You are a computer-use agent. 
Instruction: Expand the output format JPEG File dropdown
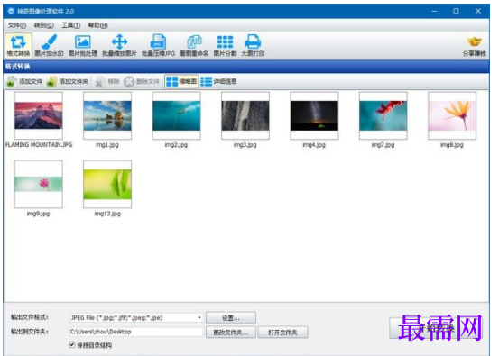point(199,317)
